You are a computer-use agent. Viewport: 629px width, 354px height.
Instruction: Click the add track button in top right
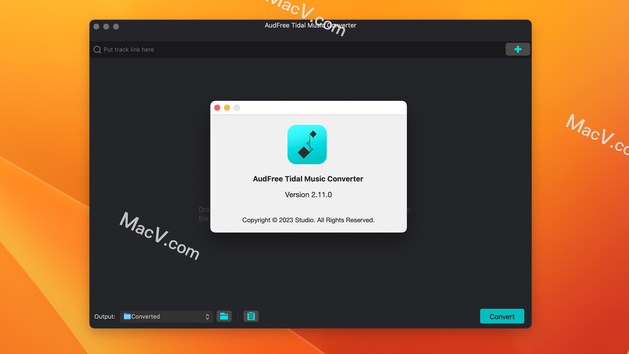[x=518, y=49]
